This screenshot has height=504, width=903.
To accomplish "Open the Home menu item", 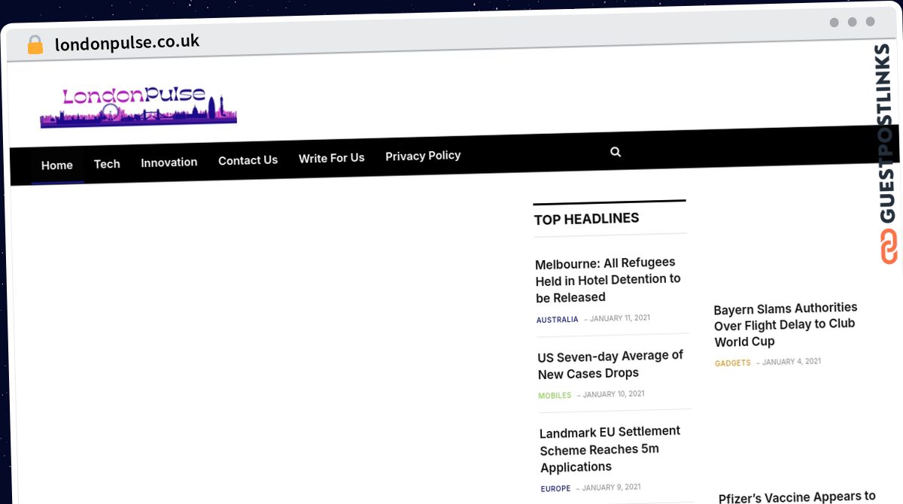I will tap(57, 165).
